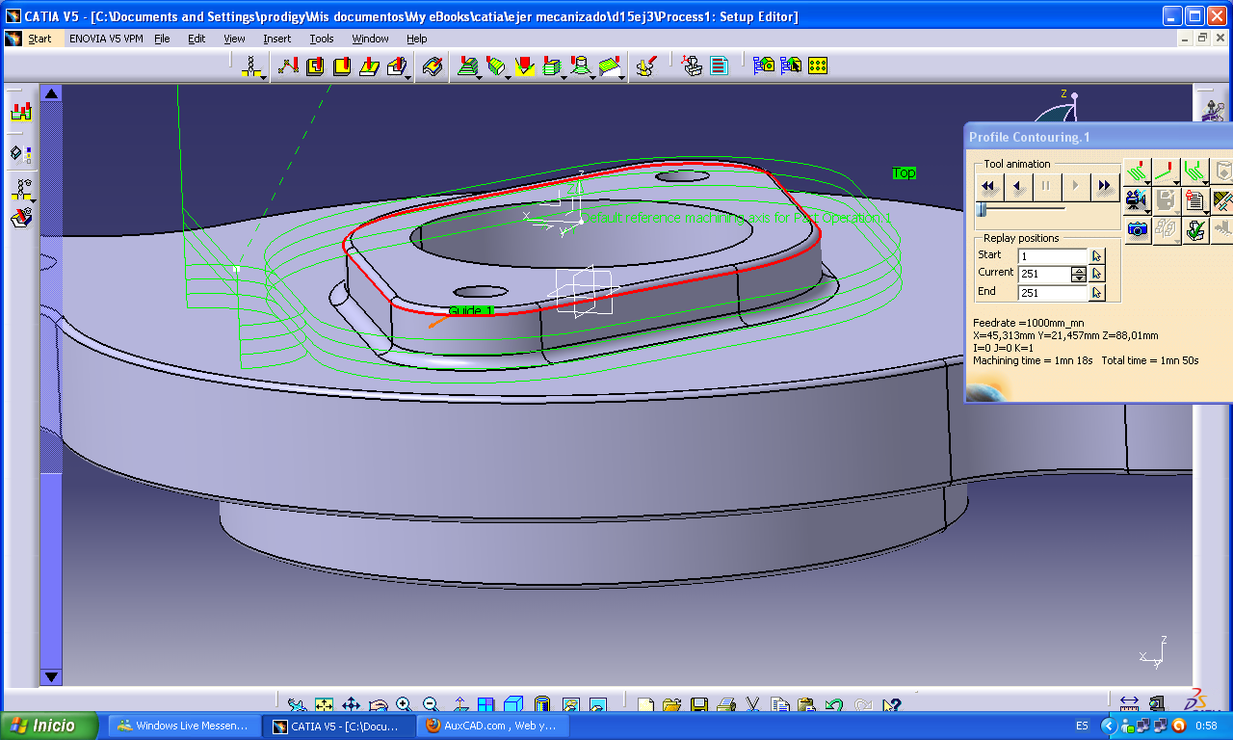
Task: Click the rework area icon
Action: pyautogui.click(x=648, y=66)
